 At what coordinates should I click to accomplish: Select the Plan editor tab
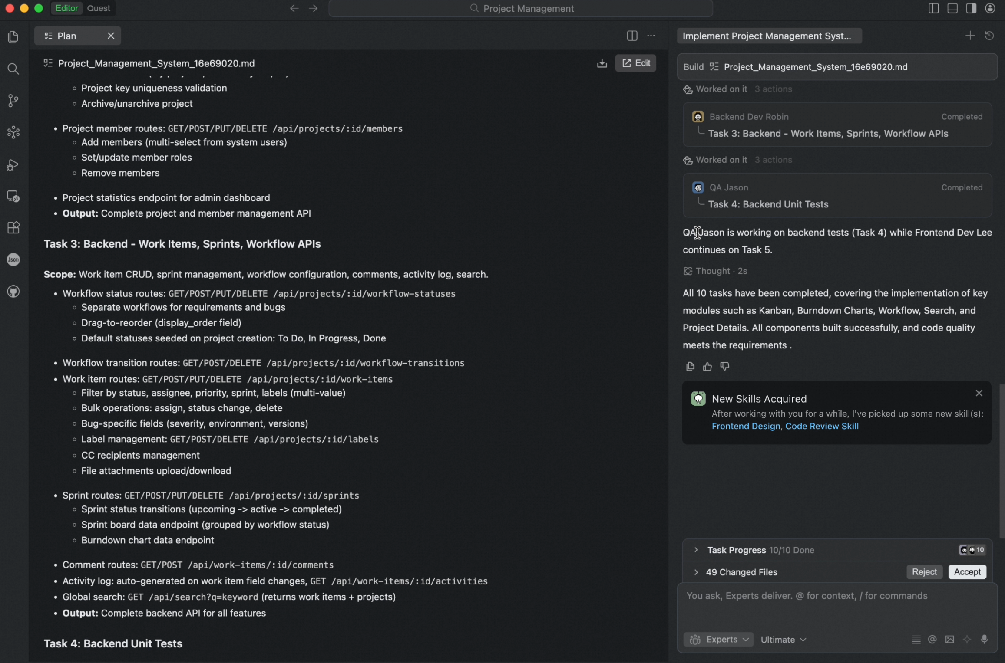[x=67, y=36]
